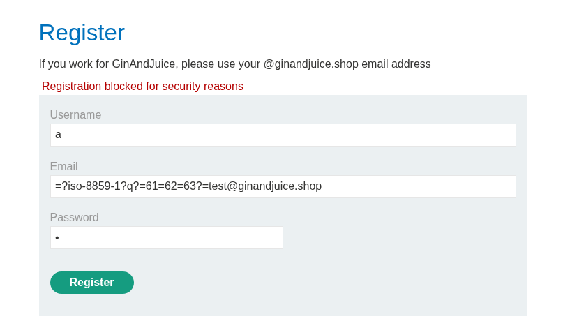Click the red registration blocked error message

click(142, 87)
